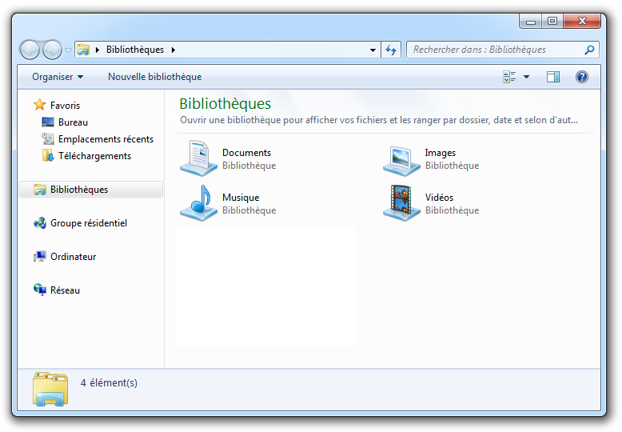Click the Groupe résidentiel icon
This screenshot has width=622, height=432.
pyautogui.click(x=40, y=222)
